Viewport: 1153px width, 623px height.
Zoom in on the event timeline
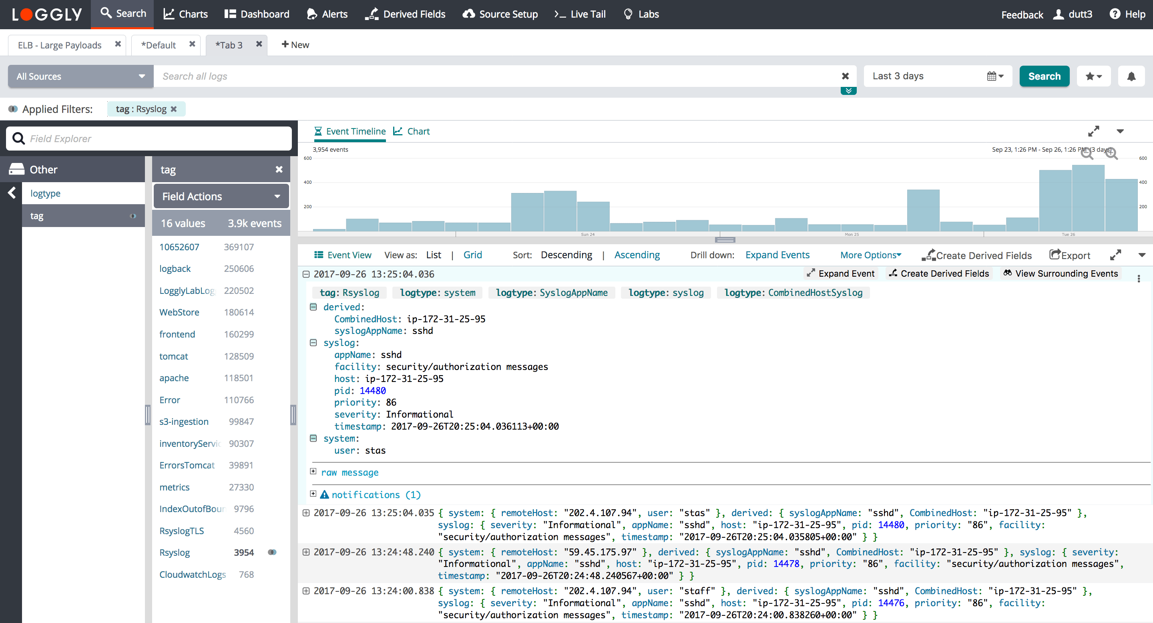tap(1111, 153)
